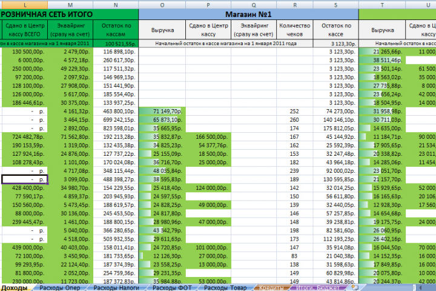Select the cell with 101 000,00р.
Image resolution: width=436 pixels, height=291 pixels.
pos(208,247)
